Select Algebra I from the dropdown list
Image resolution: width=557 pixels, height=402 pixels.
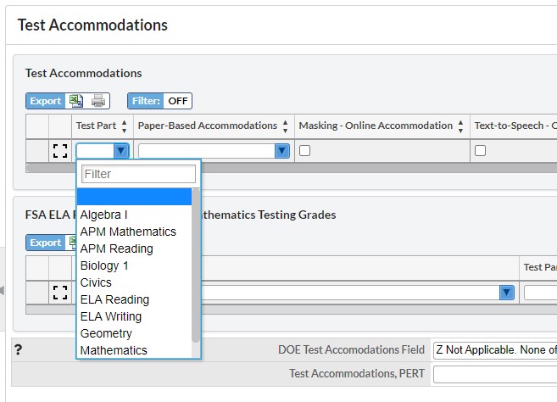103,215
